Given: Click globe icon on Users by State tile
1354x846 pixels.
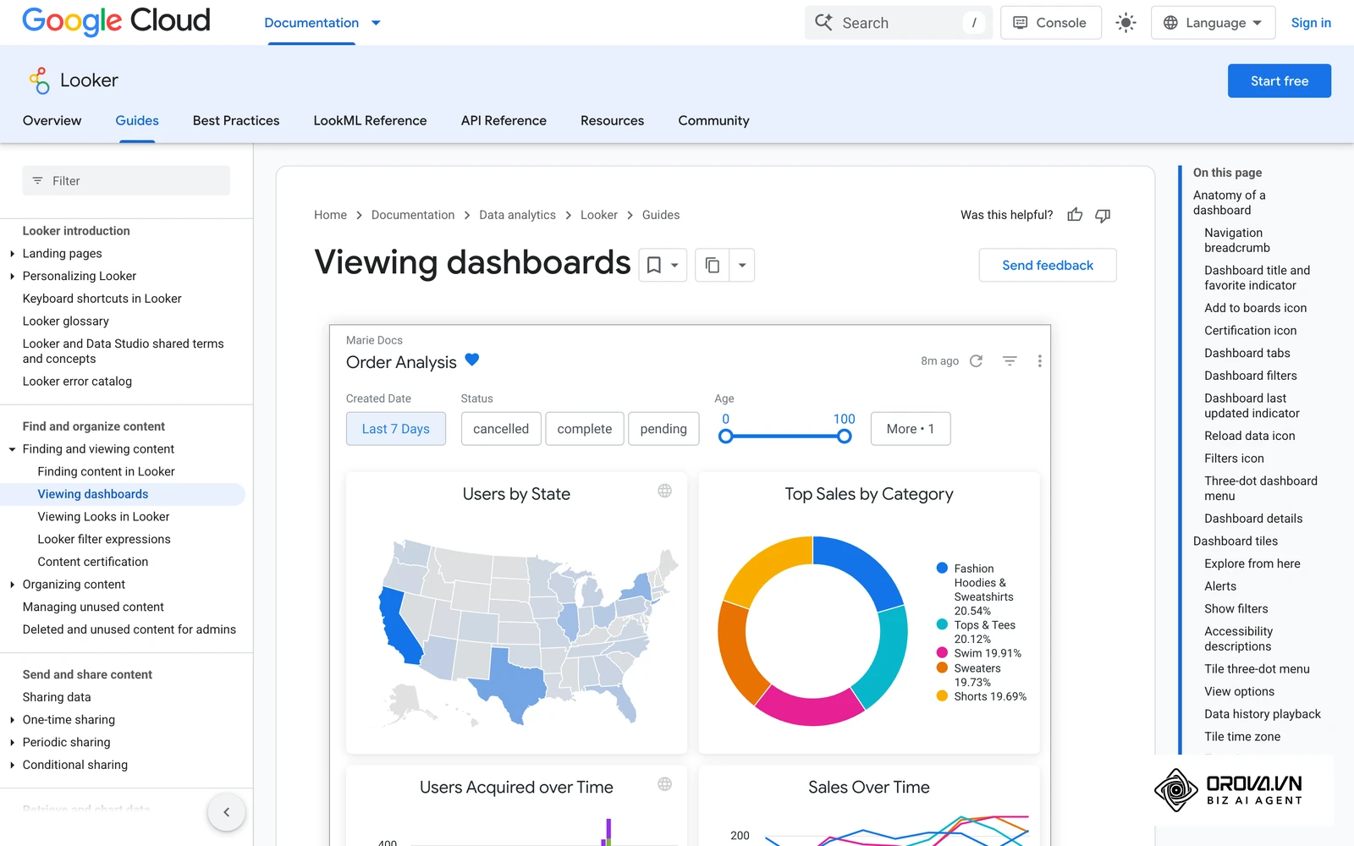Looking at the screenshot, I should point(665,491).
